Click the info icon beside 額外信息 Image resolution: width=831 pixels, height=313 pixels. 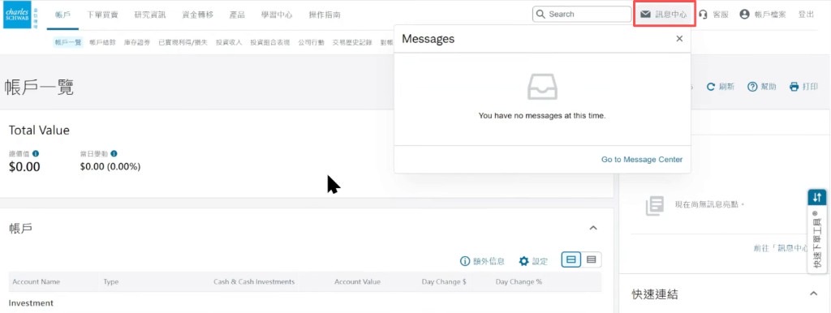pyautogui.click(x=465, y=260)
